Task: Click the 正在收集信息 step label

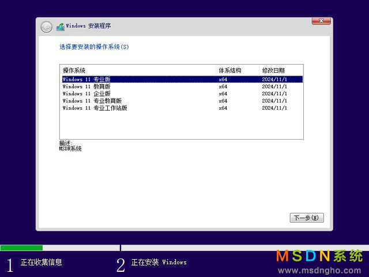Action: tap(42, 262)
